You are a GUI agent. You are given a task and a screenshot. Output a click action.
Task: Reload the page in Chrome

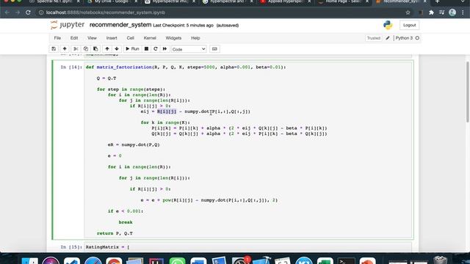click(x=28, y=12)
